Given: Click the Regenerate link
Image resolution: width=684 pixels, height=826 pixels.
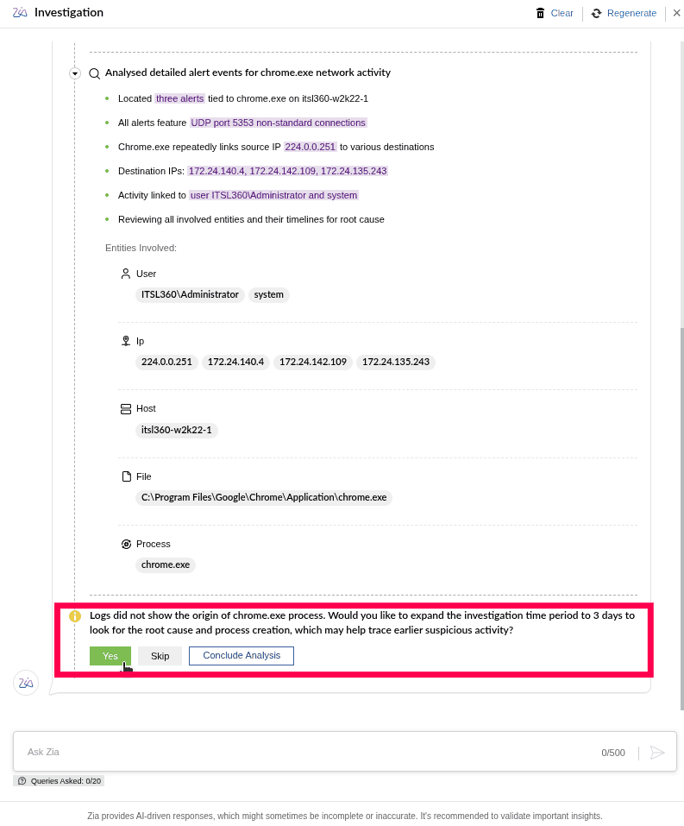Looking at the screenshot, I should click(631, 13).
